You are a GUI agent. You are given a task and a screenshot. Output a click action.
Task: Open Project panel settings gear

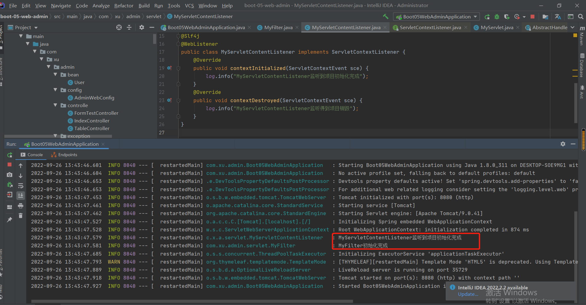[142, 27]
